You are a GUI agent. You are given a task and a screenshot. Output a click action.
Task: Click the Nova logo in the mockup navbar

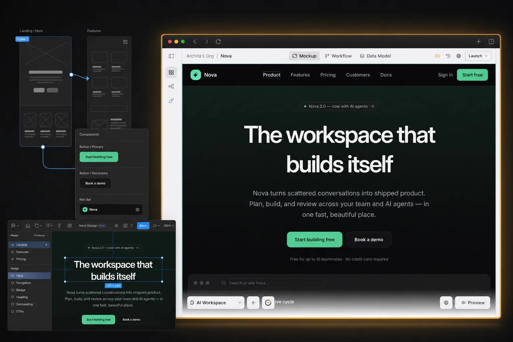196,75
